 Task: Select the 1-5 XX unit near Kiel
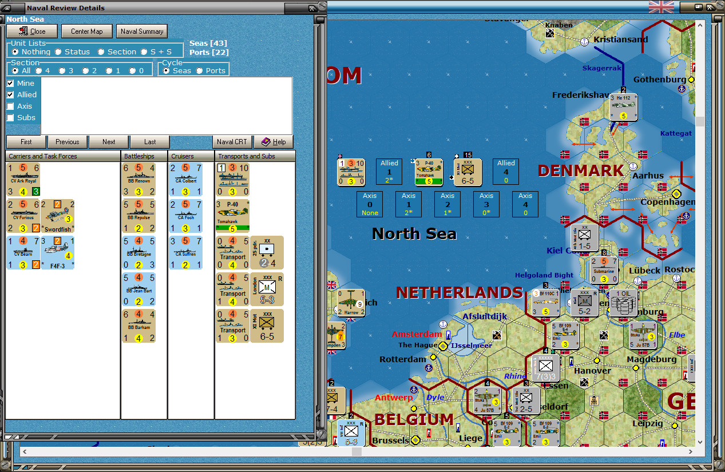584,237
